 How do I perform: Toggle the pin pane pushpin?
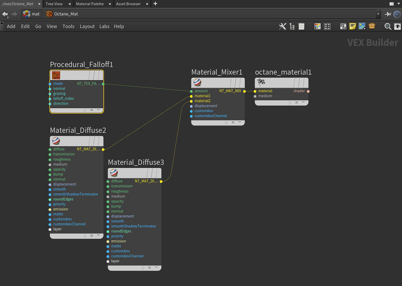click(x=388, y=14)
